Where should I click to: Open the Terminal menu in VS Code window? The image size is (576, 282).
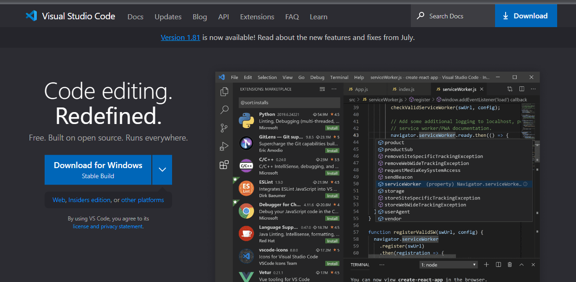[x=339, y=77]
